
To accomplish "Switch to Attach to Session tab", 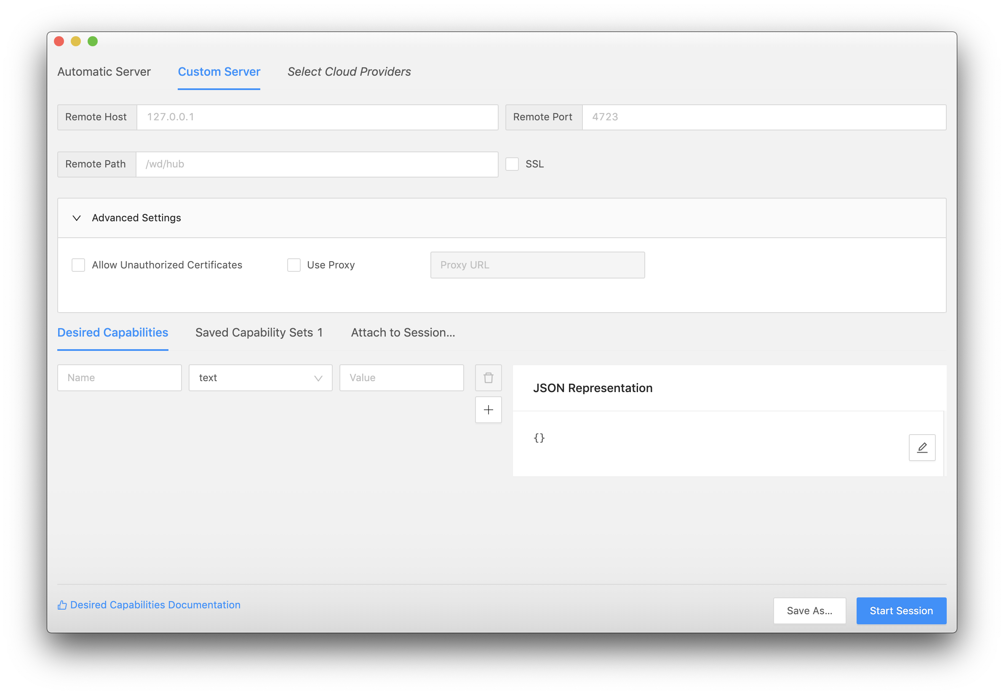I will [x=403, y=333].
